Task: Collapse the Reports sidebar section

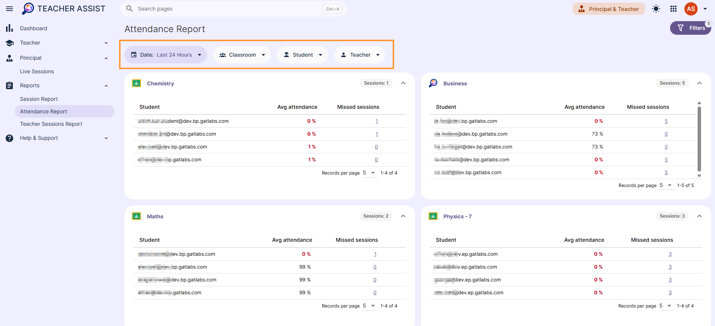Action: point(106,86)
